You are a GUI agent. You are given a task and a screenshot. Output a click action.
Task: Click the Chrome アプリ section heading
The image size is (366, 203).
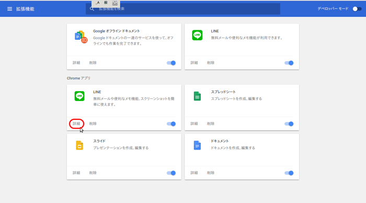78,78
